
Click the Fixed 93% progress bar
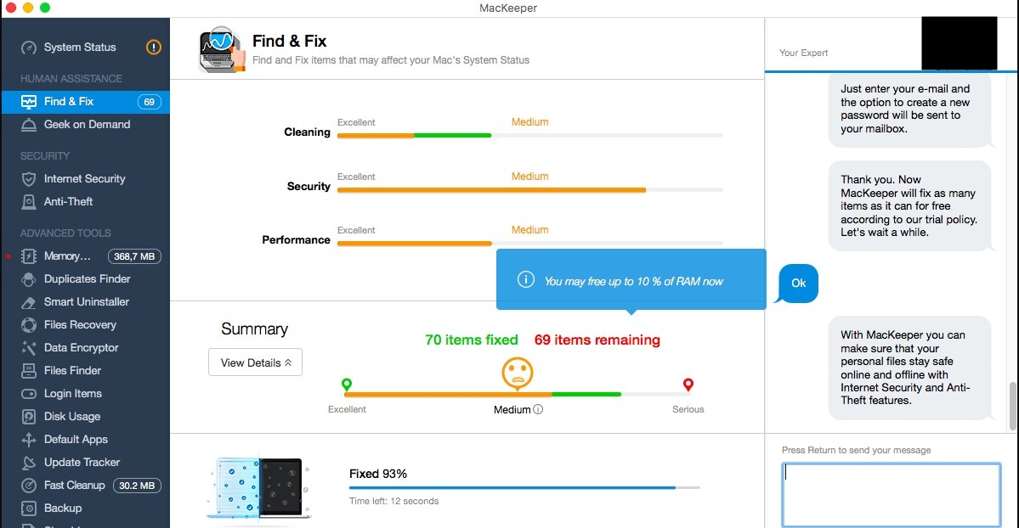[x=524, y=488]
